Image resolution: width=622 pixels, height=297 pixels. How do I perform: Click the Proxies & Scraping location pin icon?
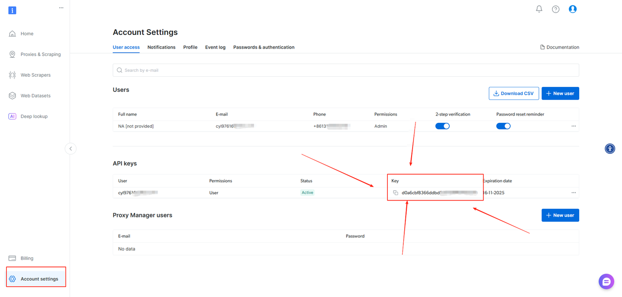(x=12, y=54)
